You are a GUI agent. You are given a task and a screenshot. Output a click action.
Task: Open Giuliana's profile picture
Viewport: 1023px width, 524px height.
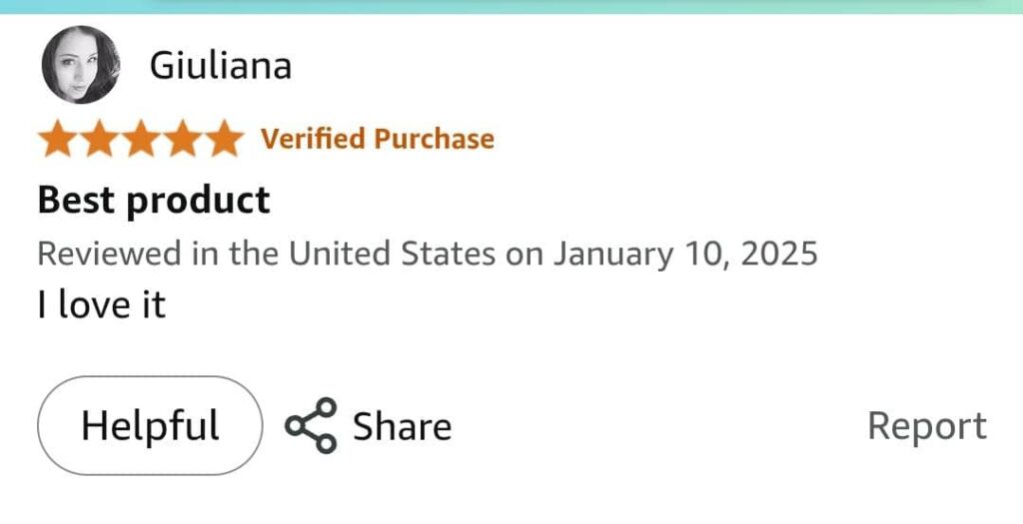[x=80, y=65]
